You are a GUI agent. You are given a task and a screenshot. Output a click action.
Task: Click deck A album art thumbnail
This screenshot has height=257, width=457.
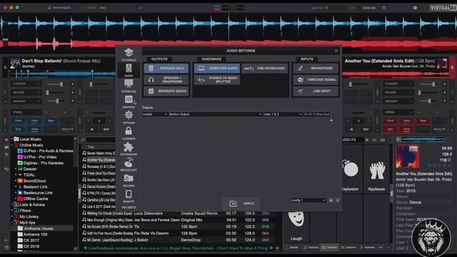15,64
